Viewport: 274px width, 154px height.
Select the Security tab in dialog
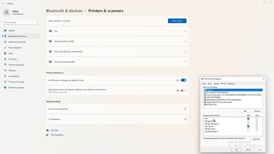223,84
